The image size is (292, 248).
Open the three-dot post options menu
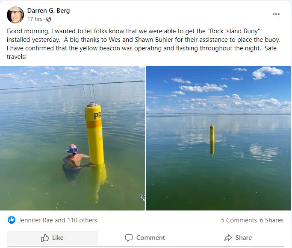tap(276, 14)
